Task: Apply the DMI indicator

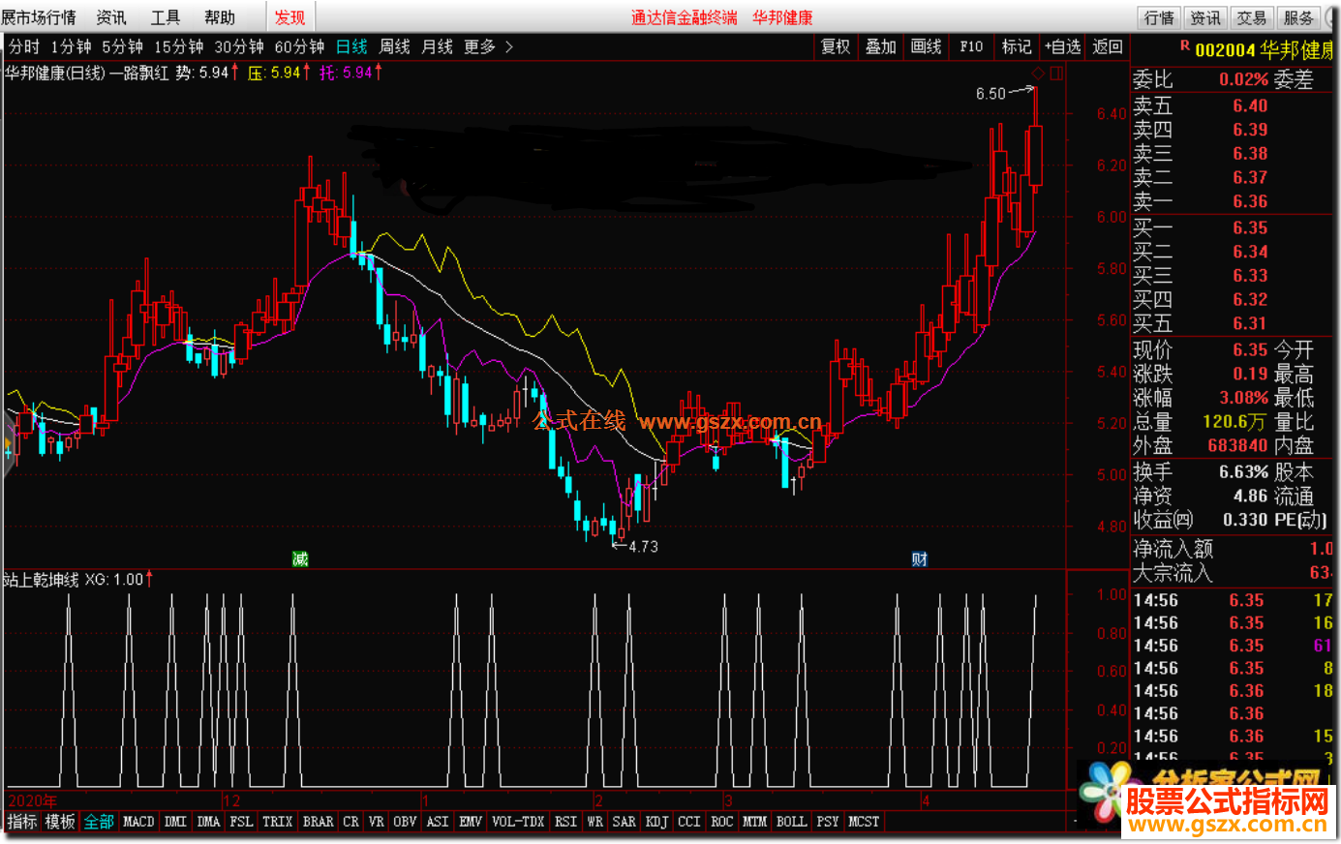Action: (175, 822)
